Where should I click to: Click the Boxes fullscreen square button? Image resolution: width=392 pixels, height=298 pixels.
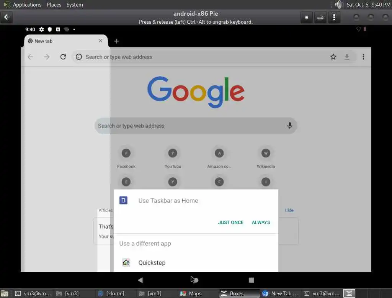[x=307, y=17]
